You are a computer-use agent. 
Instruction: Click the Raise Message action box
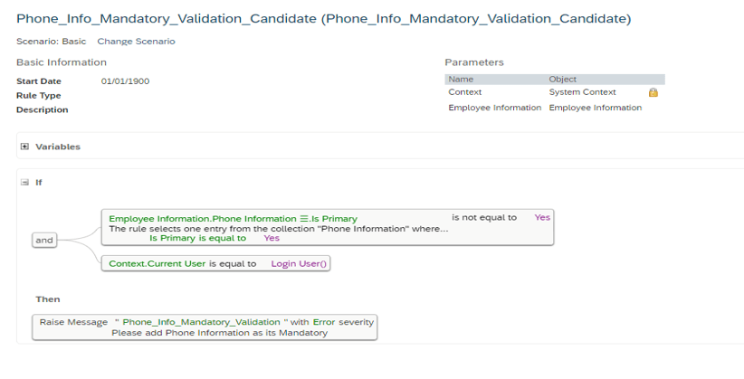205,327
